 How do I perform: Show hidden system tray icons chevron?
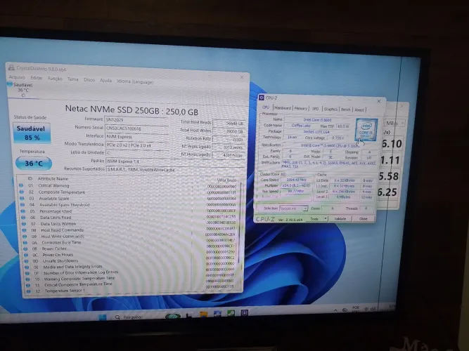(x=335, y=310)
